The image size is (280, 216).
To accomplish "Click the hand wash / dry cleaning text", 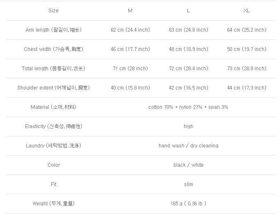I will tap(188, 146).
